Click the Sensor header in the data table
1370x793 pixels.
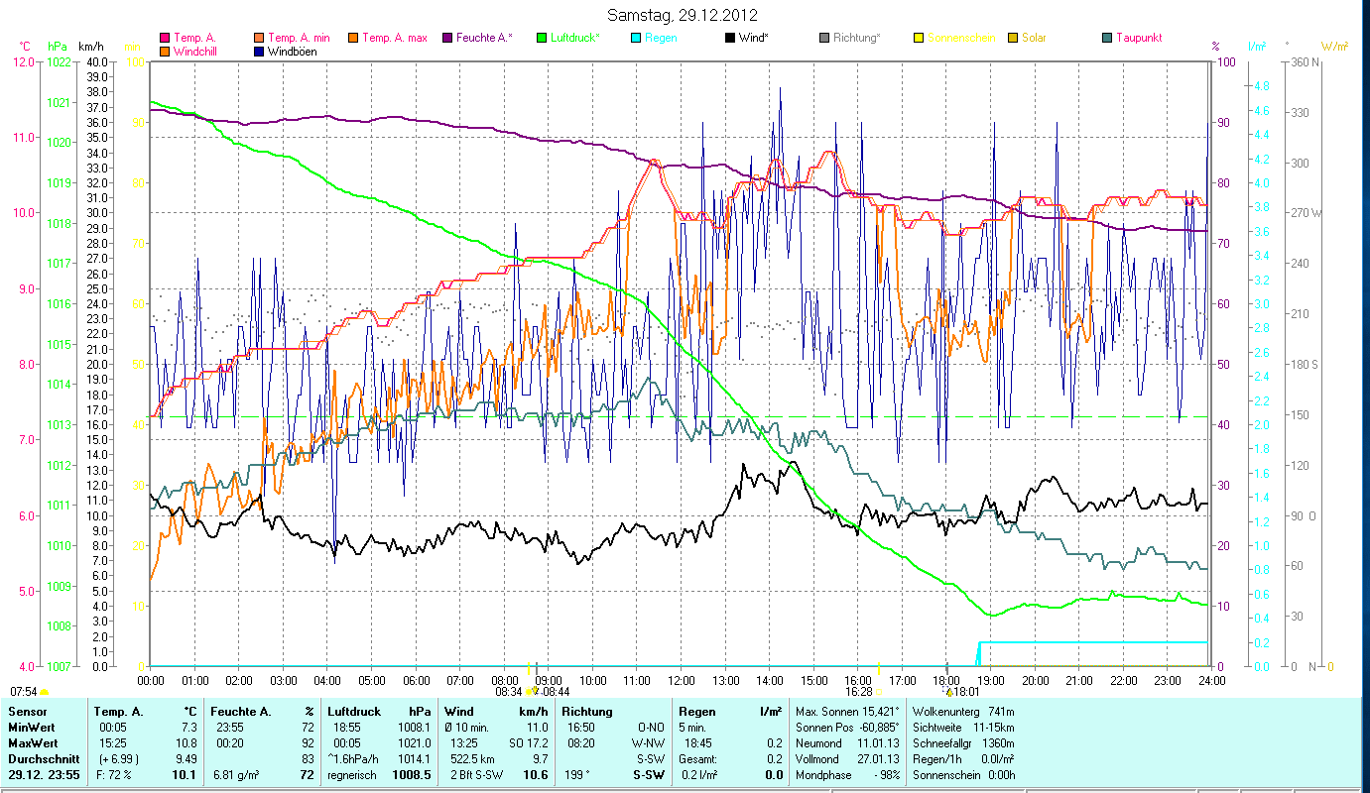[x=27, y=711]
